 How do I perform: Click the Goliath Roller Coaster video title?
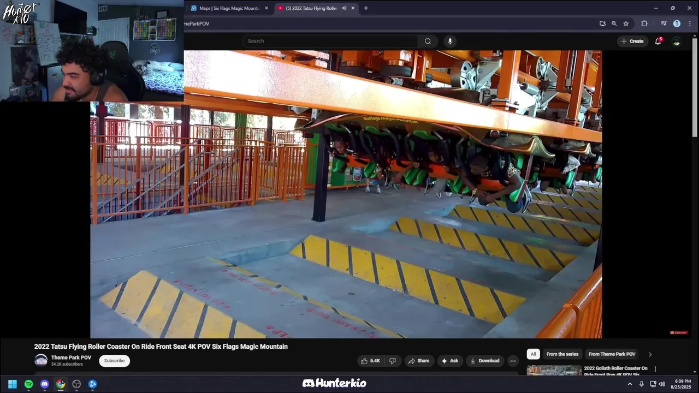tap(616, 371)
